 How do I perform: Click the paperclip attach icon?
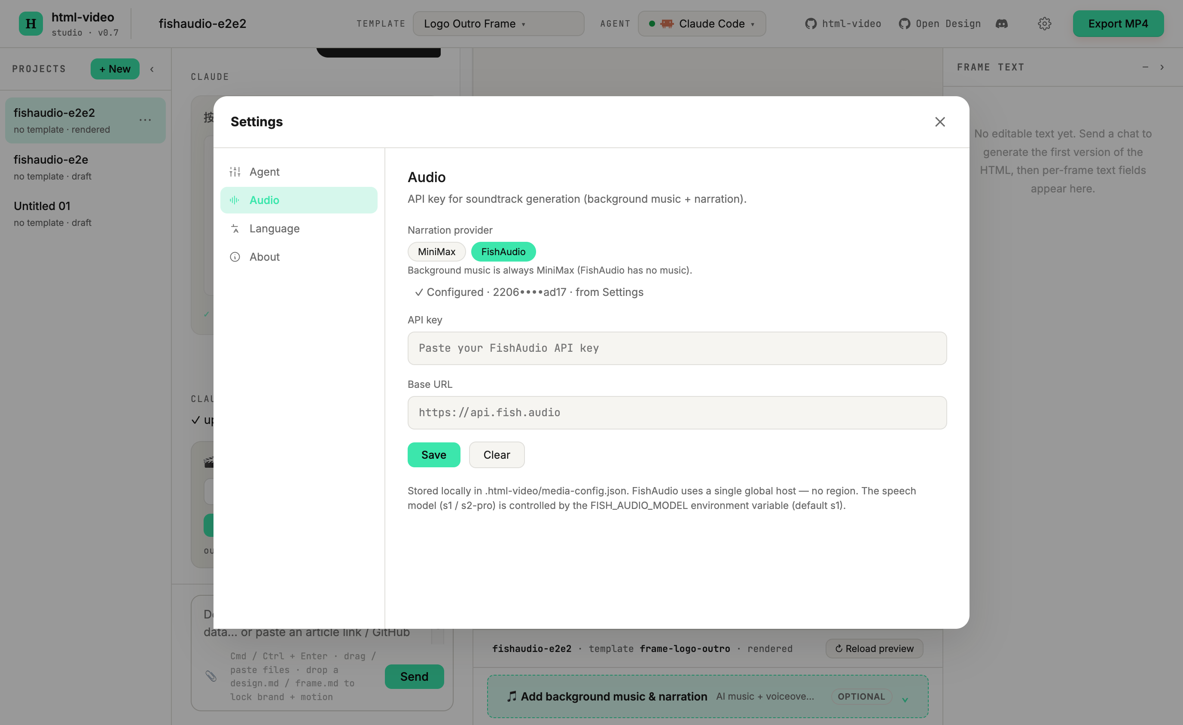(x=211, y=676)
